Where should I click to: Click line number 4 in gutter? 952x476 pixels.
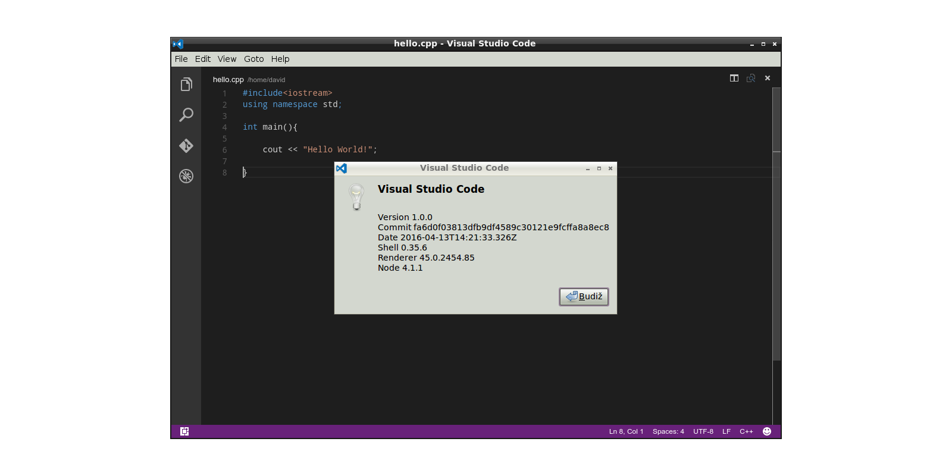(225, 127)
